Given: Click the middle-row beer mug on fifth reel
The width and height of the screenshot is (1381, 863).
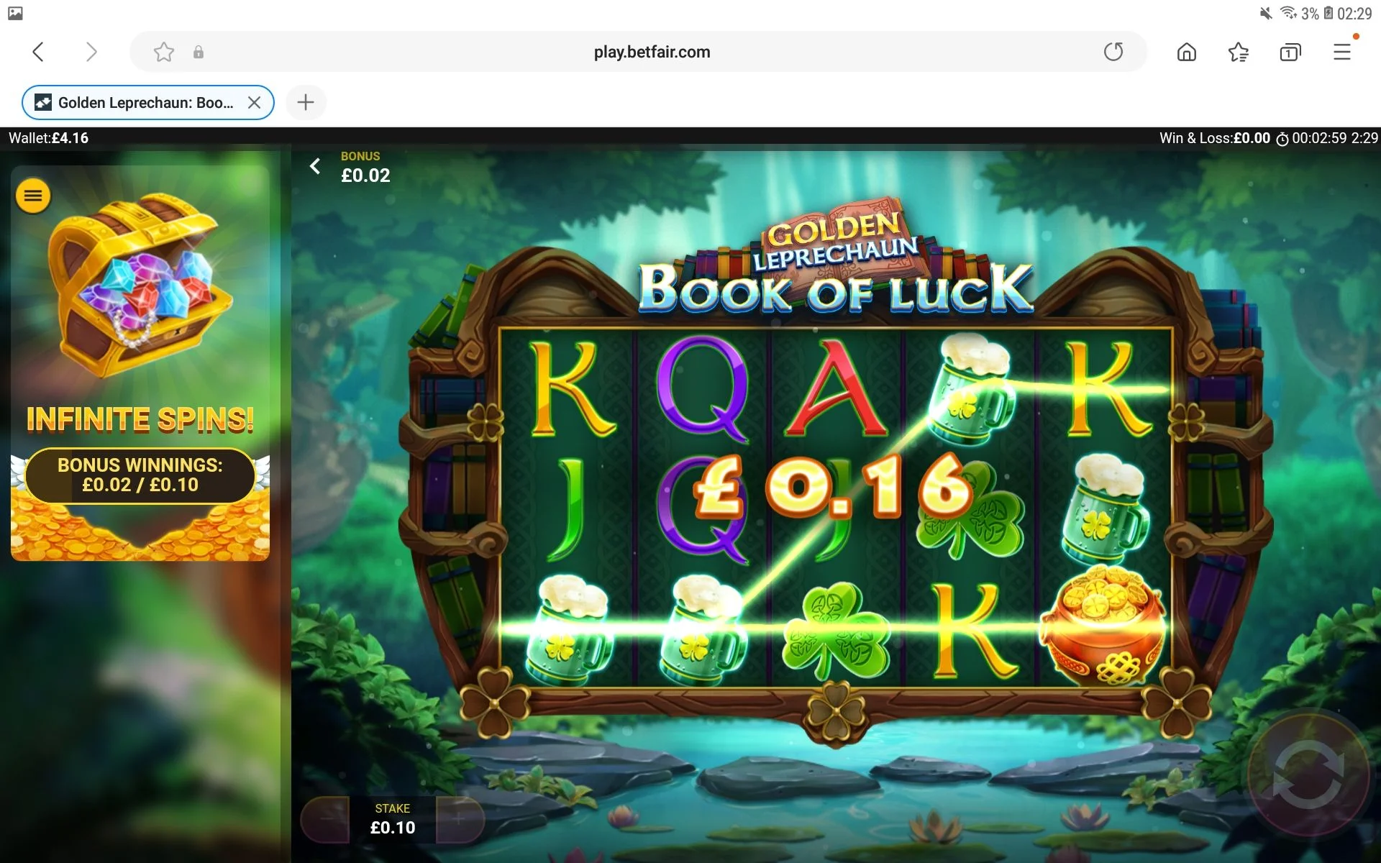Looking at the screenshot, I should click(x=1106, y=509).
